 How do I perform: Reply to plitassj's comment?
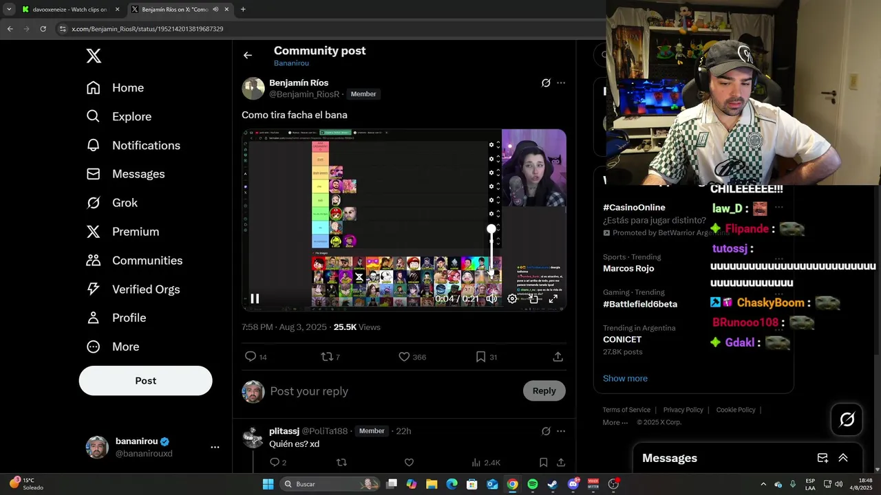[x=277, y=463]
